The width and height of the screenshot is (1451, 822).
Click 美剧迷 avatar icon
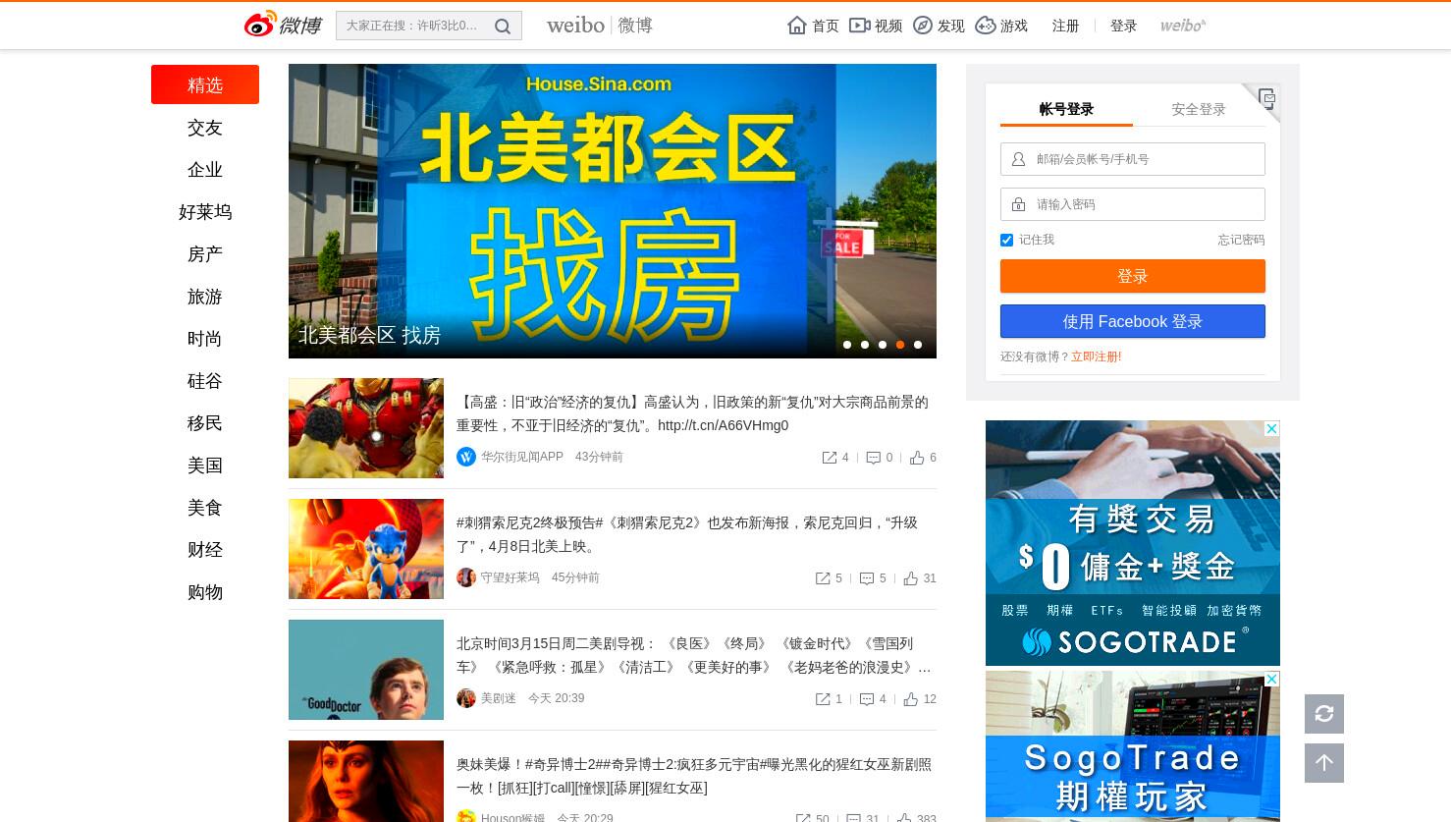pyautogui.click(x=466, y=698)
